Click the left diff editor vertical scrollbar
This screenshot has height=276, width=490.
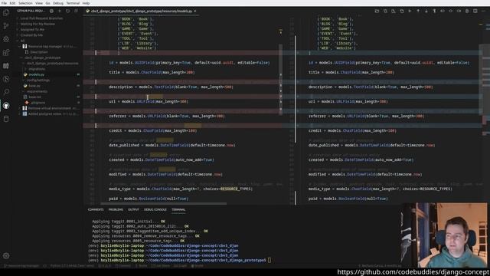coord(281,80)
